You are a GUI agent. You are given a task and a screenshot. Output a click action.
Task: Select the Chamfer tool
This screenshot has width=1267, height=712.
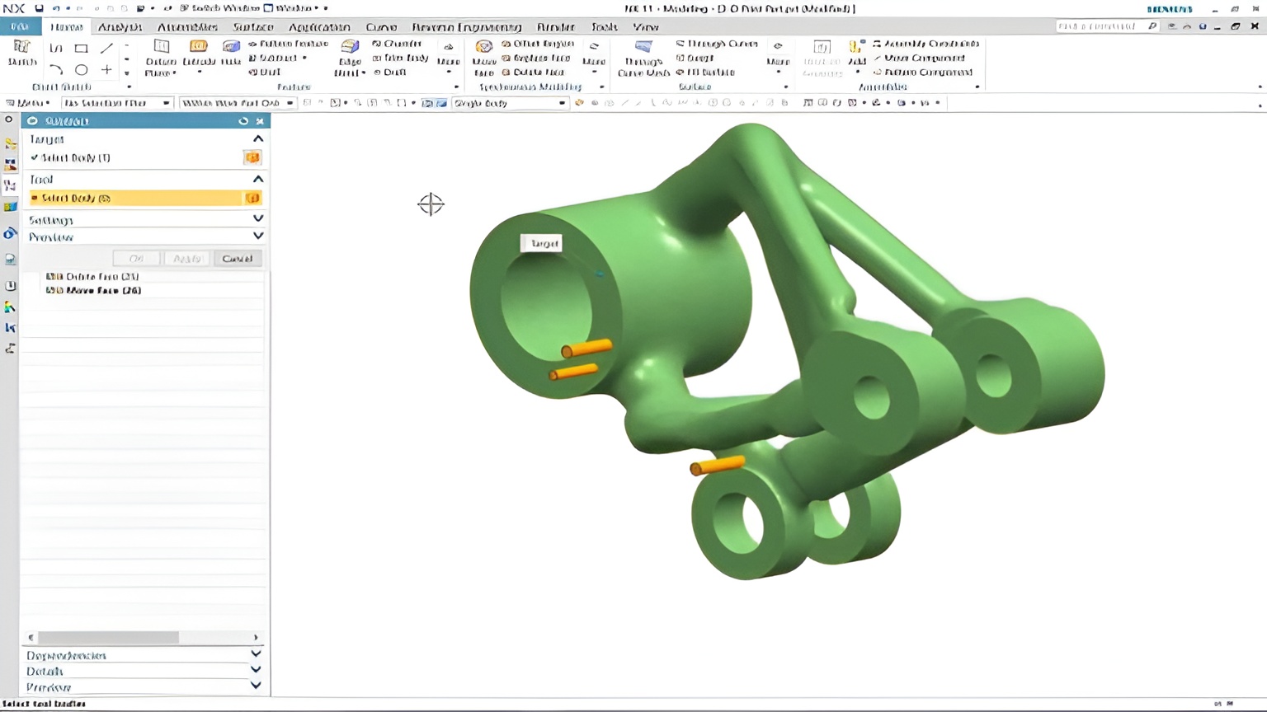(x=396, y=44)
